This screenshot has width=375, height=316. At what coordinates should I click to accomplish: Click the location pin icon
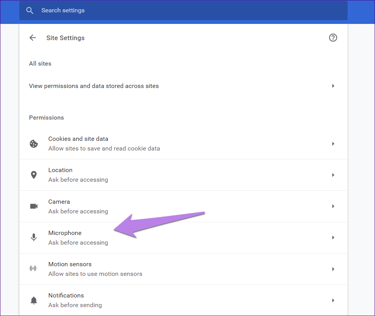click(34, 175)
